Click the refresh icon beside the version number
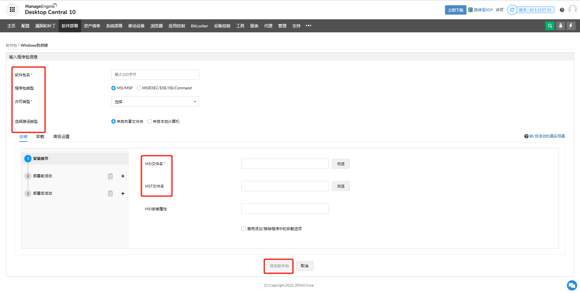Screen dimensions: 580x293 pos(512,10)
